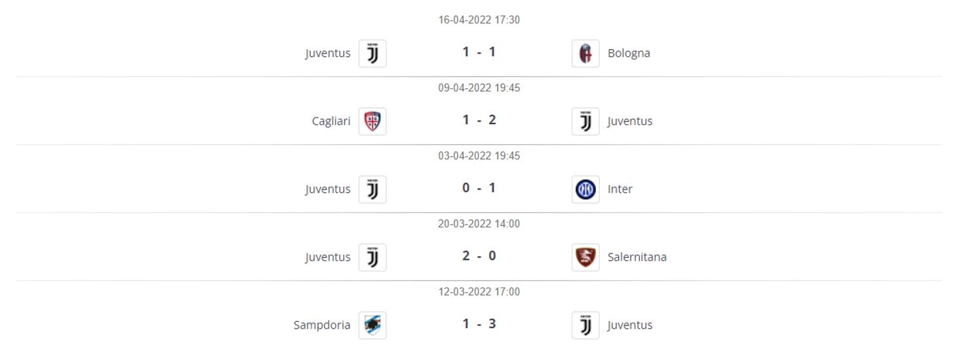This screenshot has width=956, height=347.
Task: Select the 1 - 2 Cagliari vs Juventus score
Action: pos(479,120)
